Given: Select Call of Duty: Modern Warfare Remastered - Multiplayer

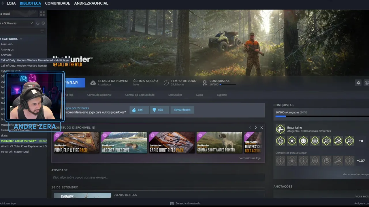Looking at the screenshot, I should 35,60.
